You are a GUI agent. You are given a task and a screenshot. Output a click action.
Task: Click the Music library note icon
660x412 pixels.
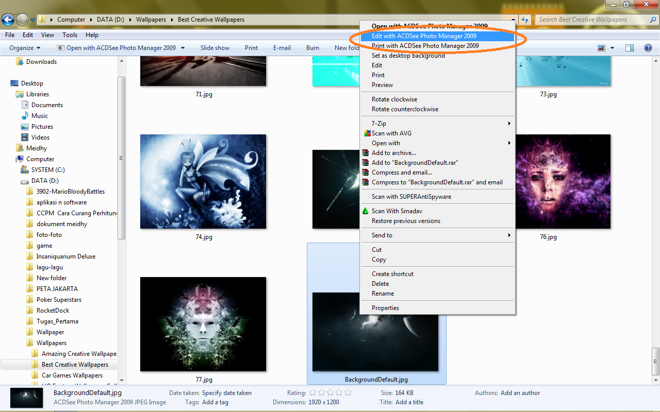[25, 116]
